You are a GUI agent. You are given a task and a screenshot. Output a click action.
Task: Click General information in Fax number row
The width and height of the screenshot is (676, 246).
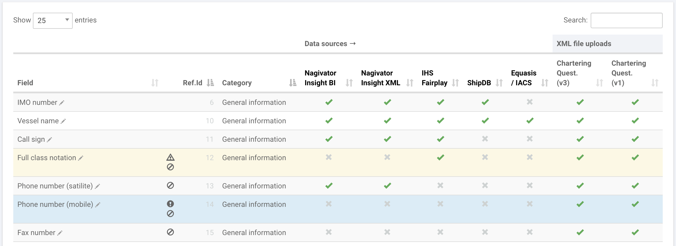pyautogui.click(x=254, y=233)
